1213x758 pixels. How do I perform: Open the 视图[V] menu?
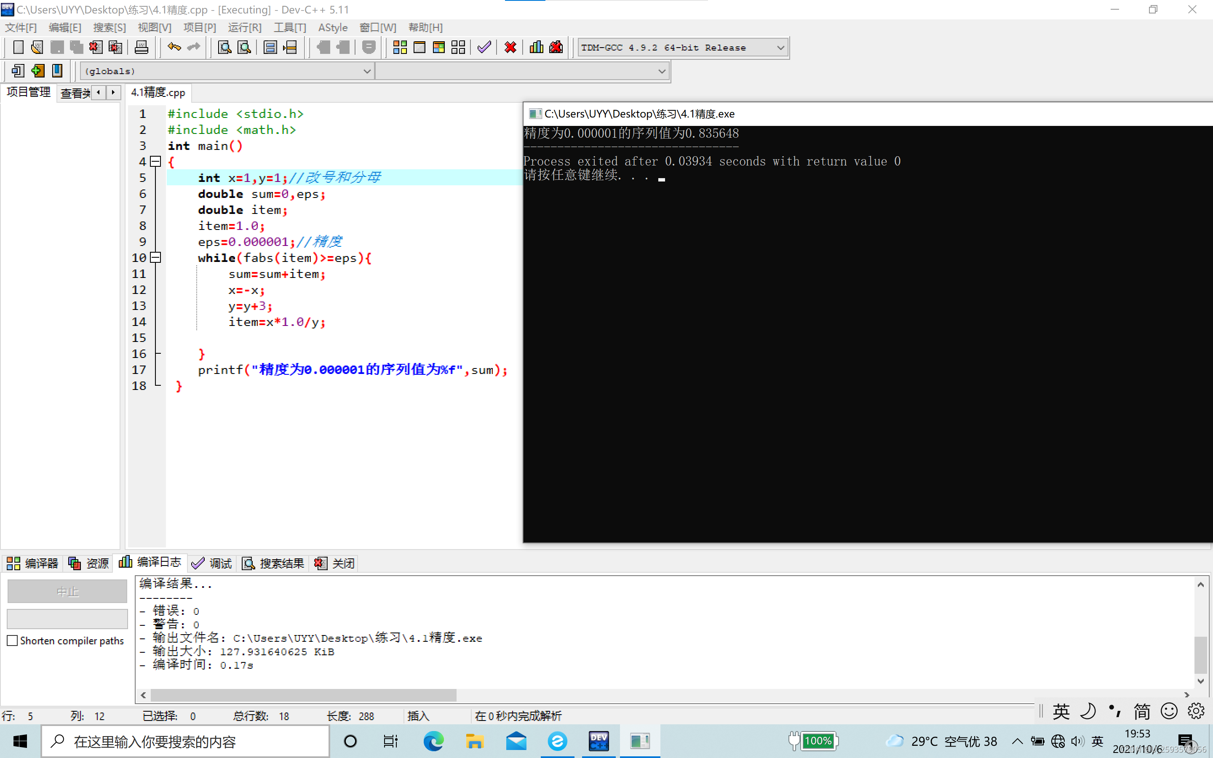tap(155, 27)
